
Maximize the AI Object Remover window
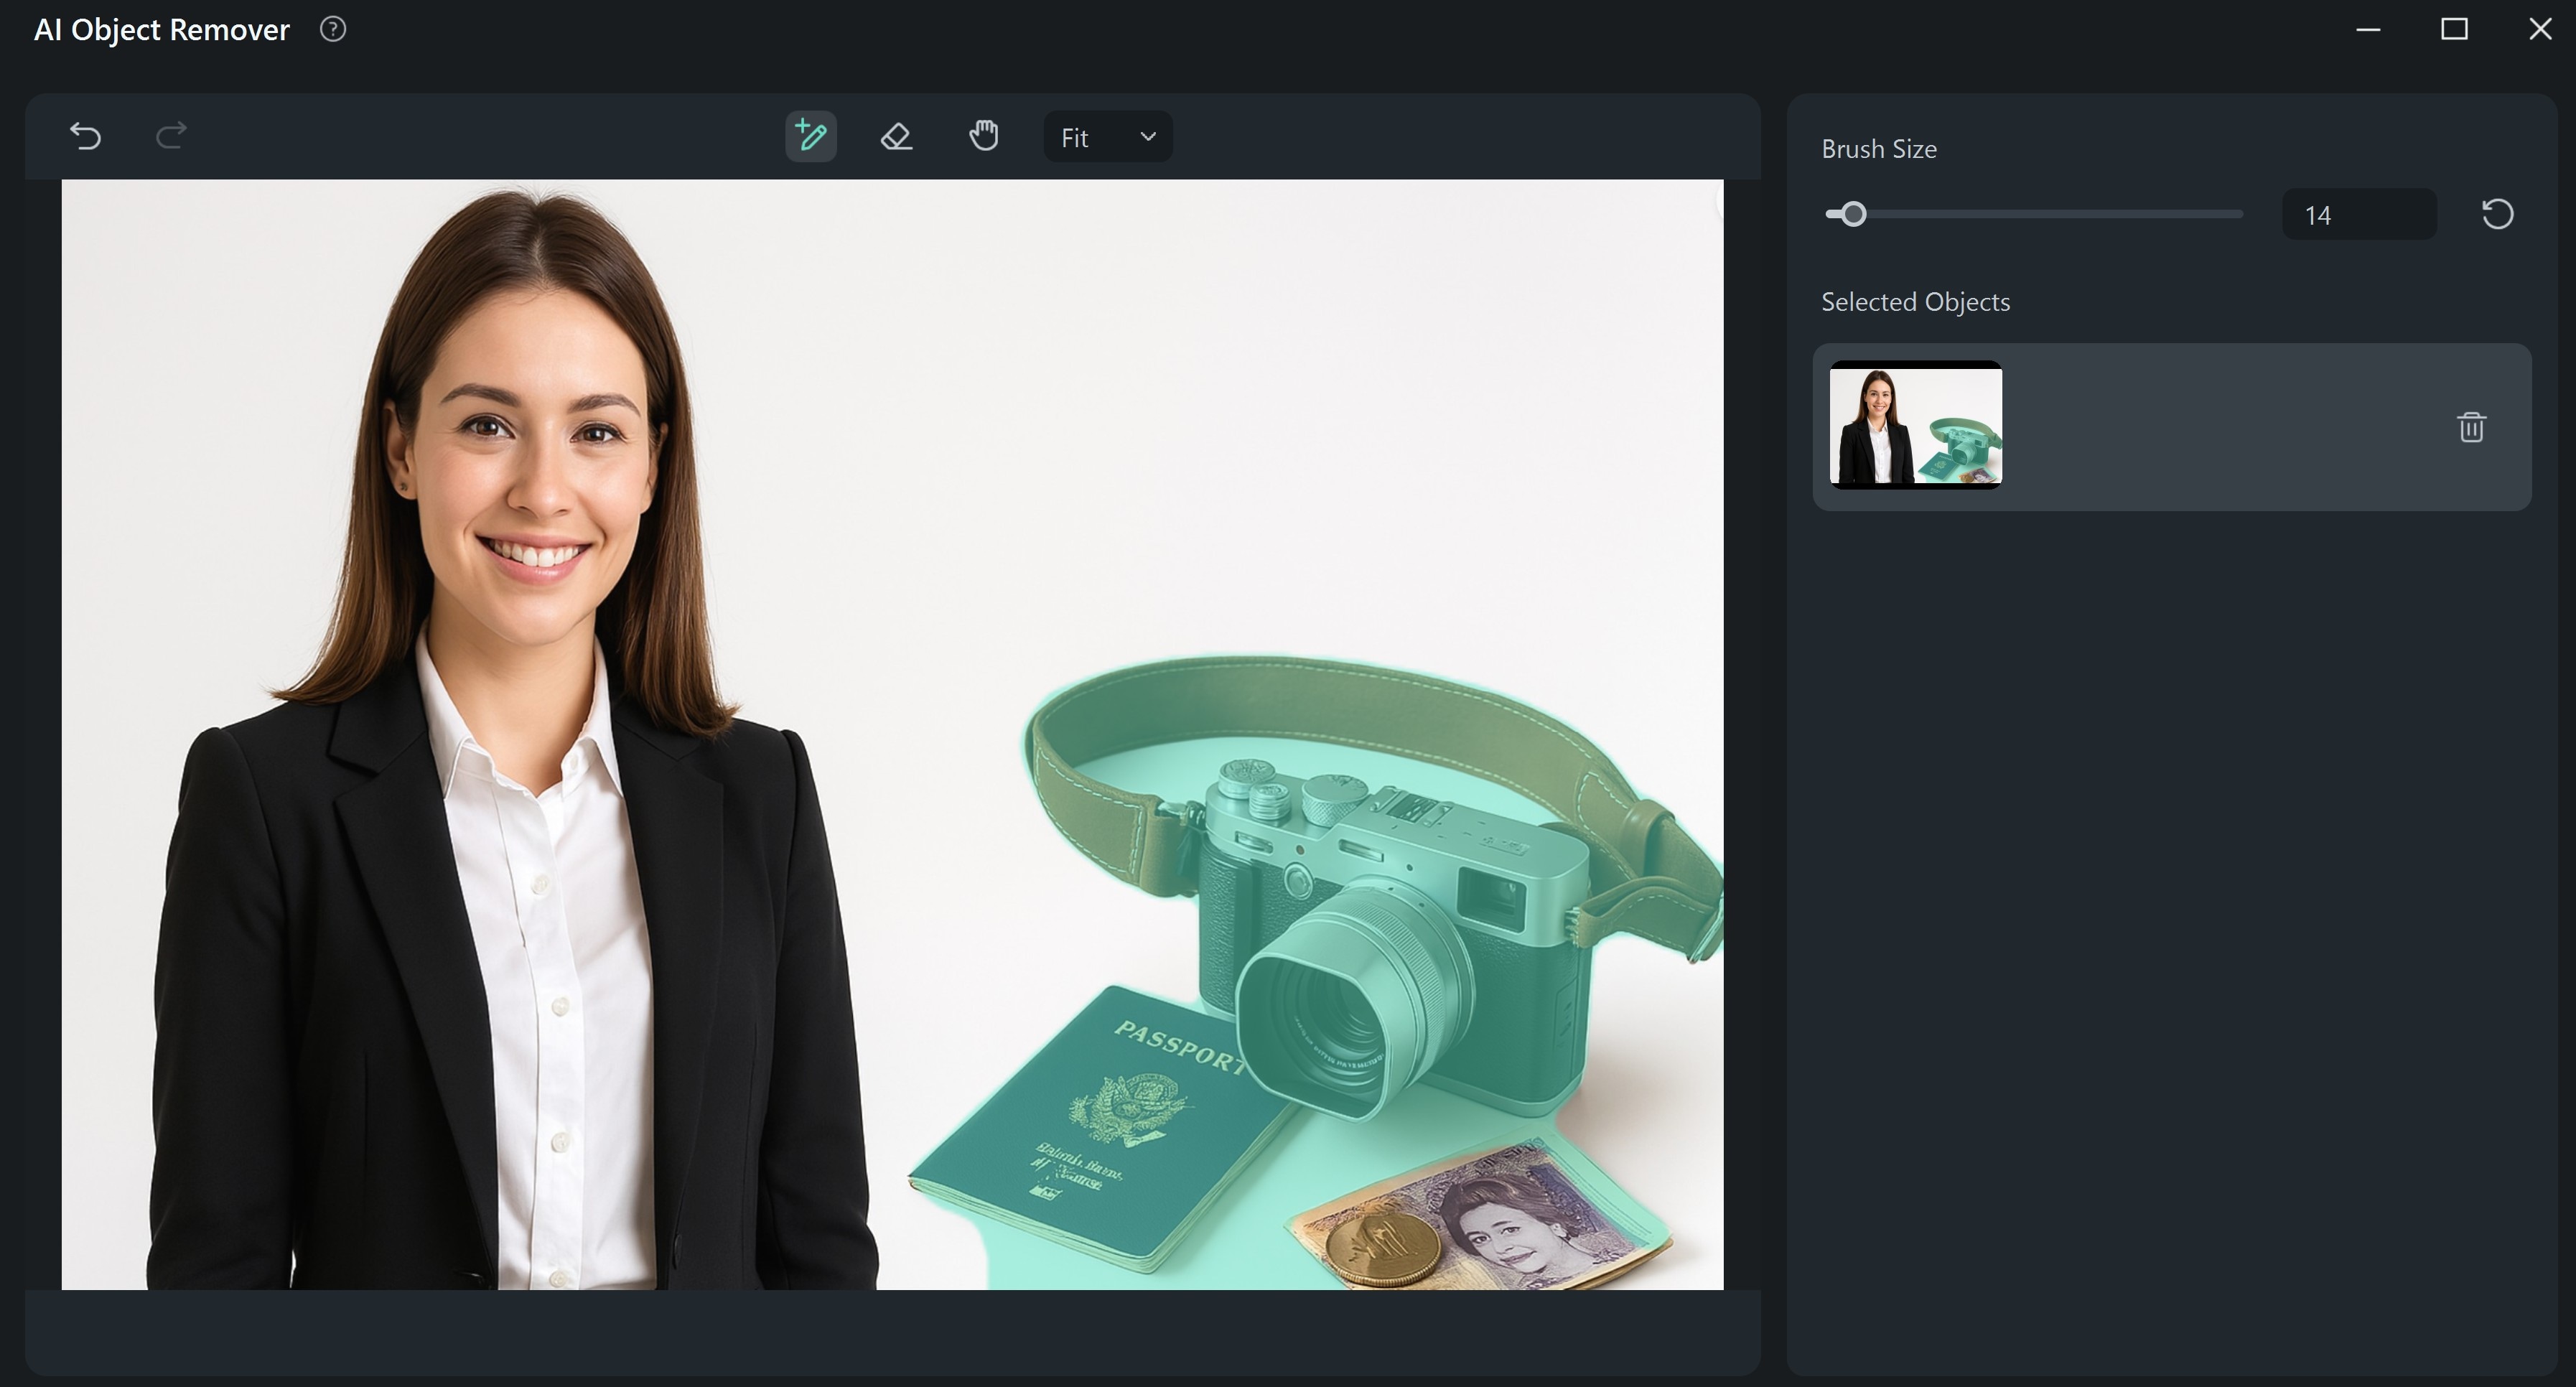(2454, 30)
